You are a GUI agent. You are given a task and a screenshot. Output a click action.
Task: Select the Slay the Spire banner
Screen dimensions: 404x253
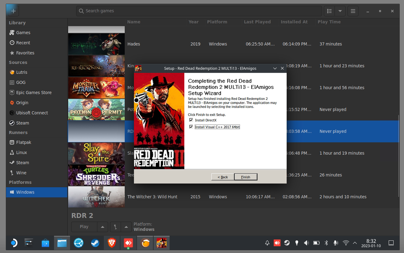point(96,153)
